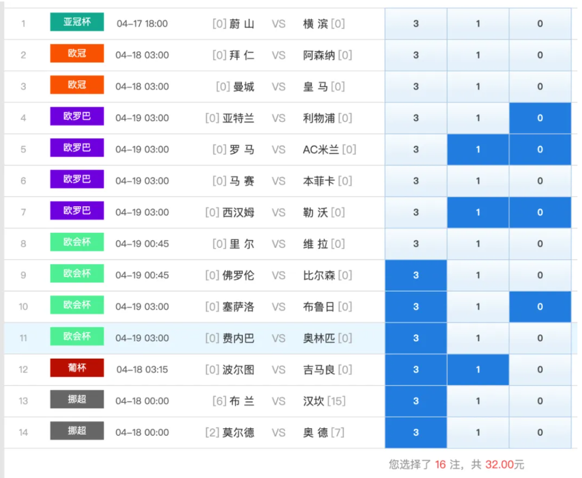Select result 3 for 蔚山 vs 横滨
The width and height of the screenshot is (582, 478).
[416, 24]
